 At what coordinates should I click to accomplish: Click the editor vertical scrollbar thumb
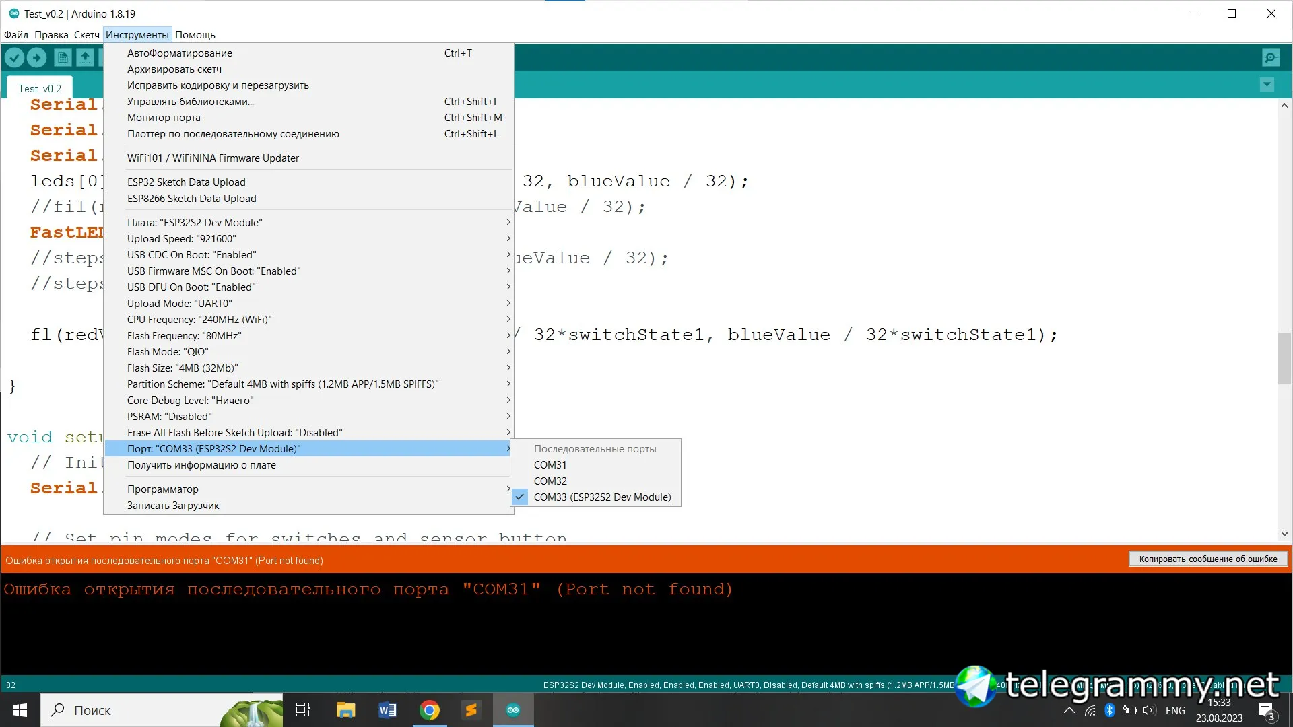1284,358
